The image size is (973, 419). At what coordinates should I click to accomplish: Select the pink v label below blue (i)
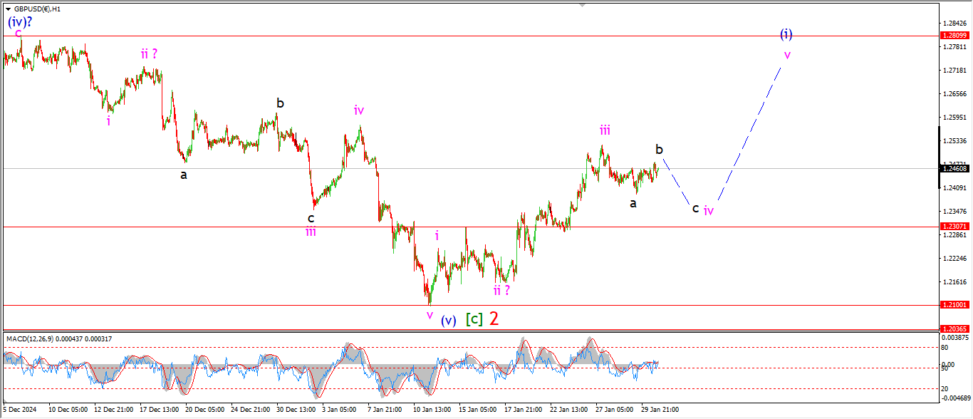[787, 54]
